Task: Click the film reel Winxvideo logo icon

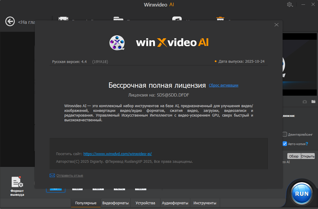Action: [x=117, y=42]
